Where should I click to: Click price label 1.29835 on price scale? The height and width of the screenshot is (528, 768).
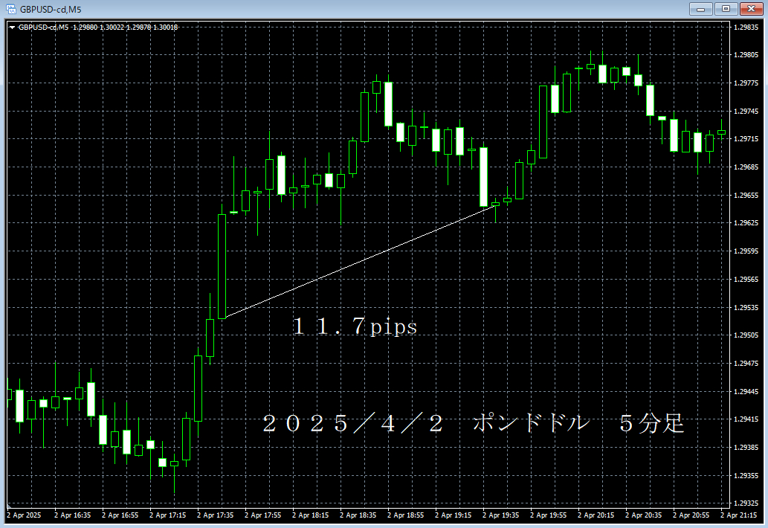point(746,28)
